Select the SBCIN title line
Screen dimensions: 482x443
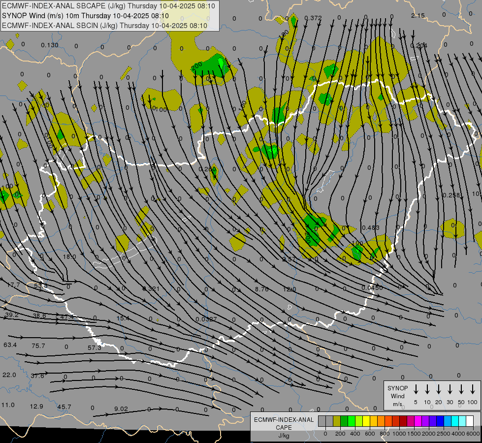[x=104, y=26]
